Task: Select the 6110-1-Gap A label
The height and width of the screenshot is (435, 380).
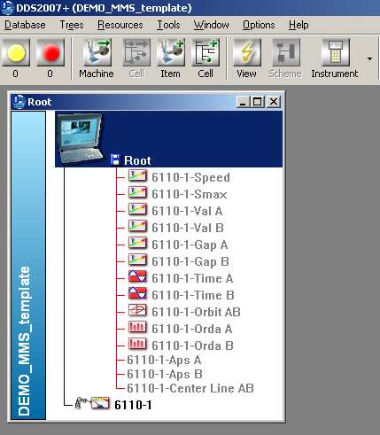Action: point(190,245)
